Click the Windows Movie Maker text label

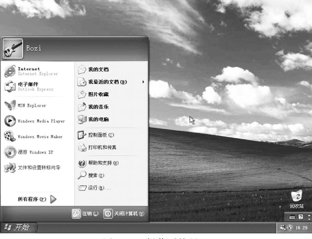tap(40, 137)
